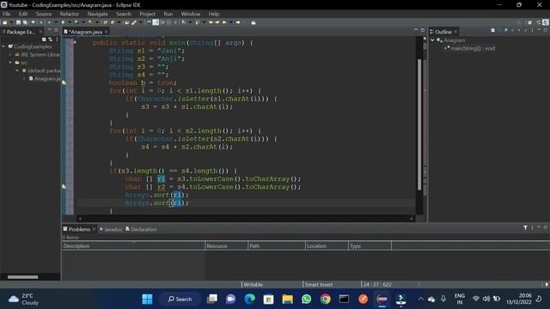The image size is (550, 309).
Task: Toggle the Pin Editor toolbar button
Action: 254,22
